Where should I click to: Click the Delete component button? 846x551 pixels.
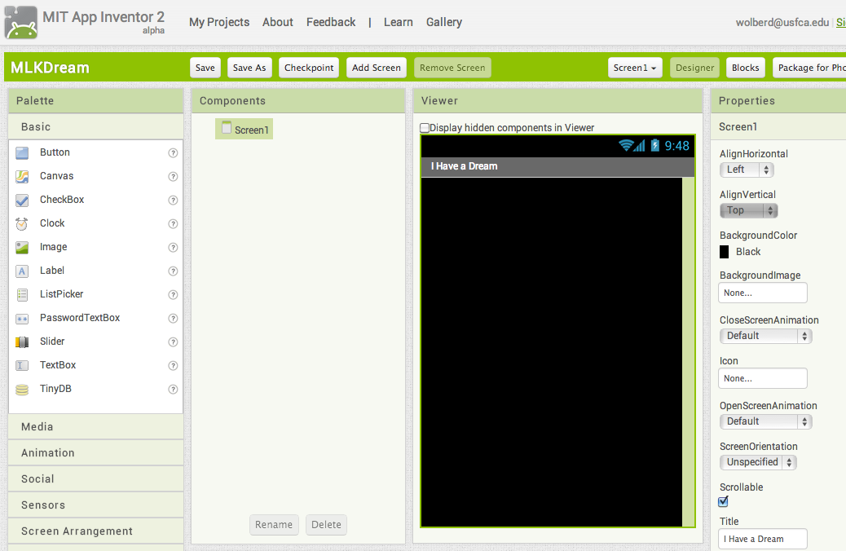tap(326, 525)
